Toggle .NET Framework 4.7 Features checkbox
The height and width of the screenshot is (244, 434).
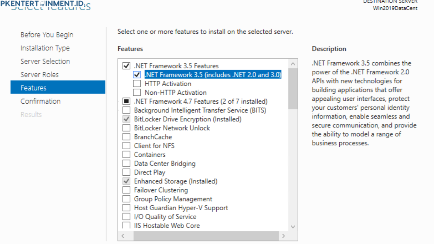(x=126, y=102)
